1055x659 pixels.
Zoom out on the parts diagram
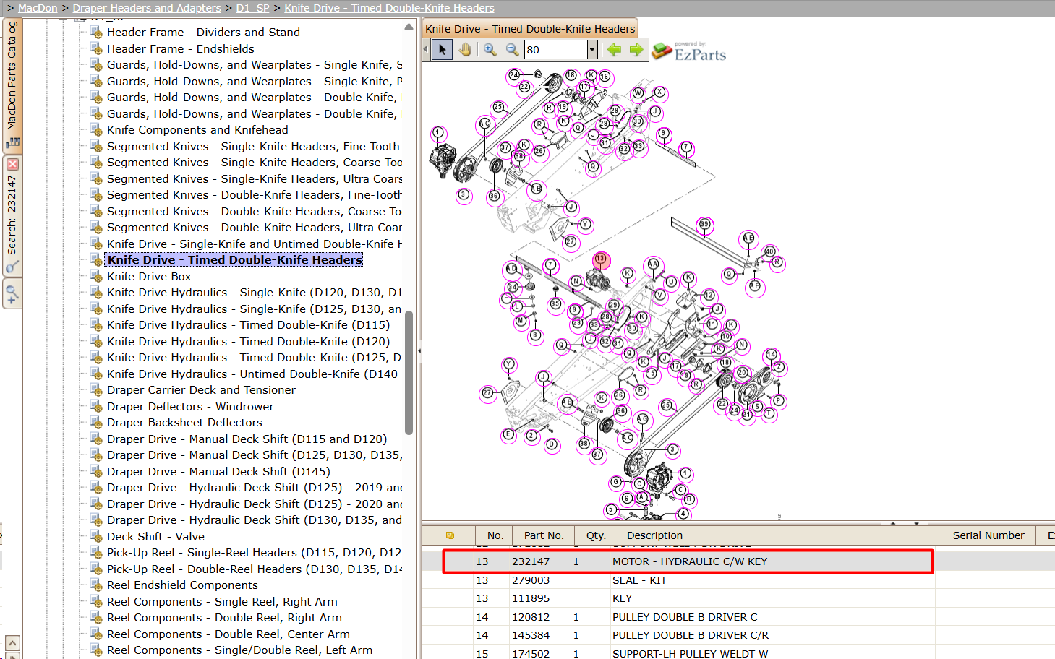pos(512,49)
